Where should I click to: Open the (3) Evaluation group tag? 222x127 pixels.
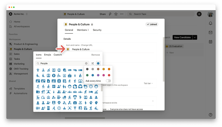click(x=174, y=46)
